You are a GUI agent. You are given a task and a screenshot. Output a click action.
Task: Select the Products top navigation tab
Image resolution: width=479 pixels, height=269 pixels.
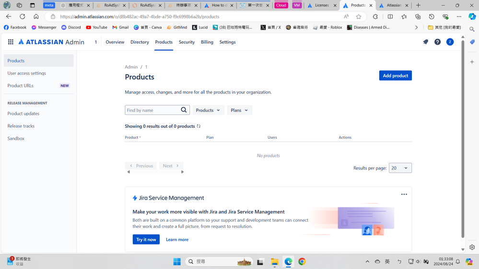[164, 42]
